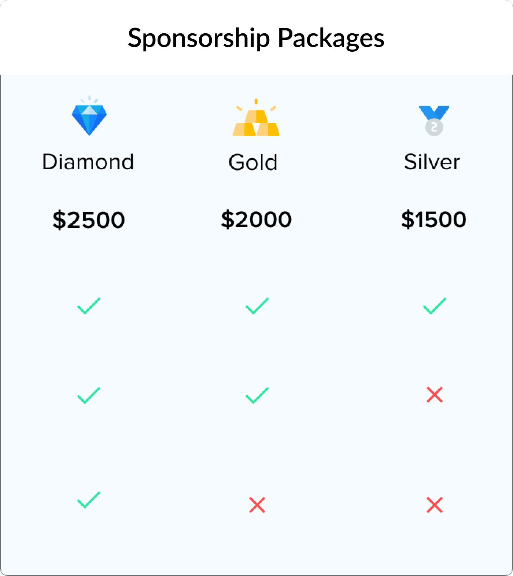Select the Diamond package label
This screenshot has height=576, width=513.
click(x=88, y=162)
